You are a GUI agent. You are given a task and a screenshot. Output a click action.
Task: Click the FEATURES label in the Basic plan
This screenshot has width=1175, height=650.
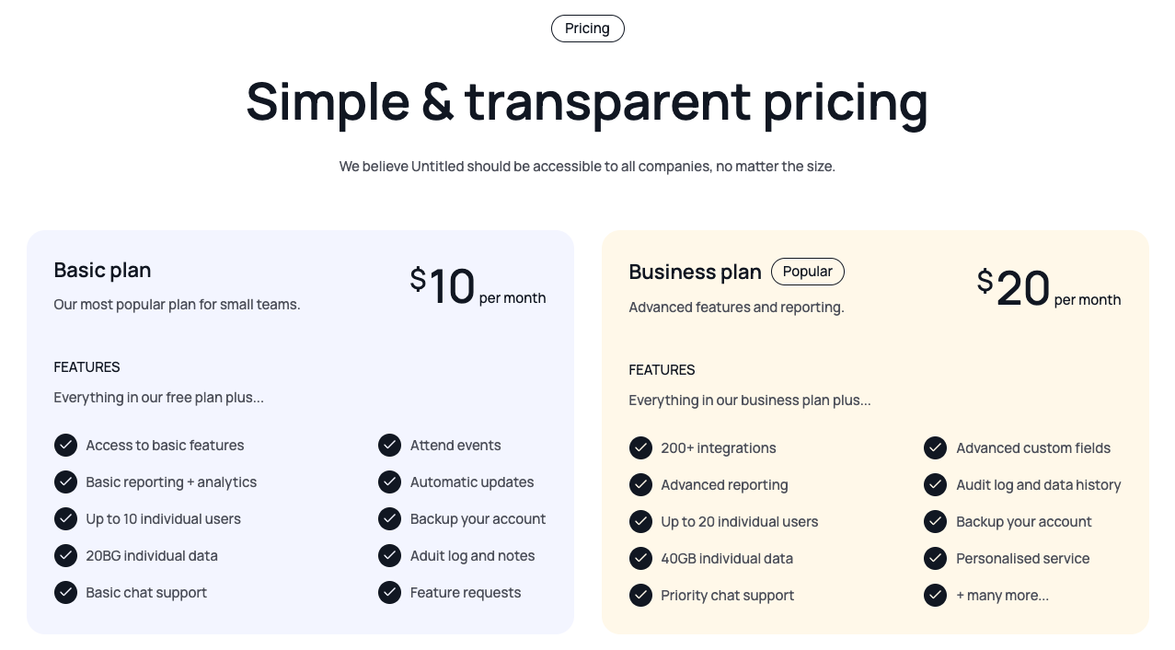click(x=86, y=366)
